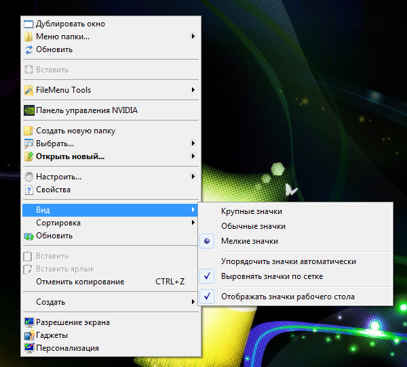Click the Меню папки... label text
This screenshot has height=367, width=407.
63,37
